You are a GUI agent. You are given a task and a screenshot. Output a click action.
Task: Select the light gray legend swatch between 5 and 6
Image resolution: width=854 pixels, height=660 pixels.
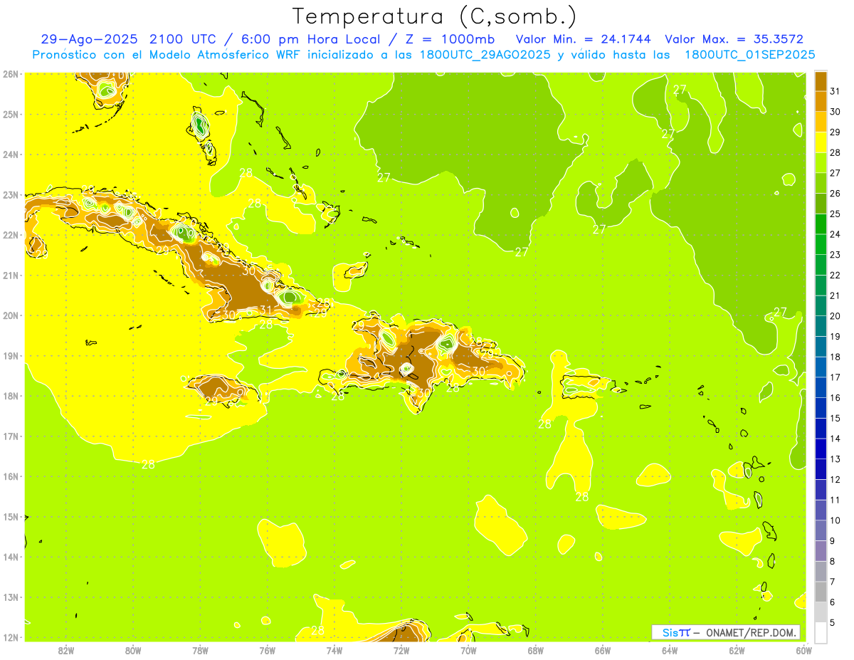(821, 612)
